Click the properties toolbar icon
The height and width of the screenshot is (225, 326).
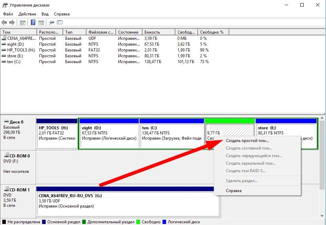point(59,22)
